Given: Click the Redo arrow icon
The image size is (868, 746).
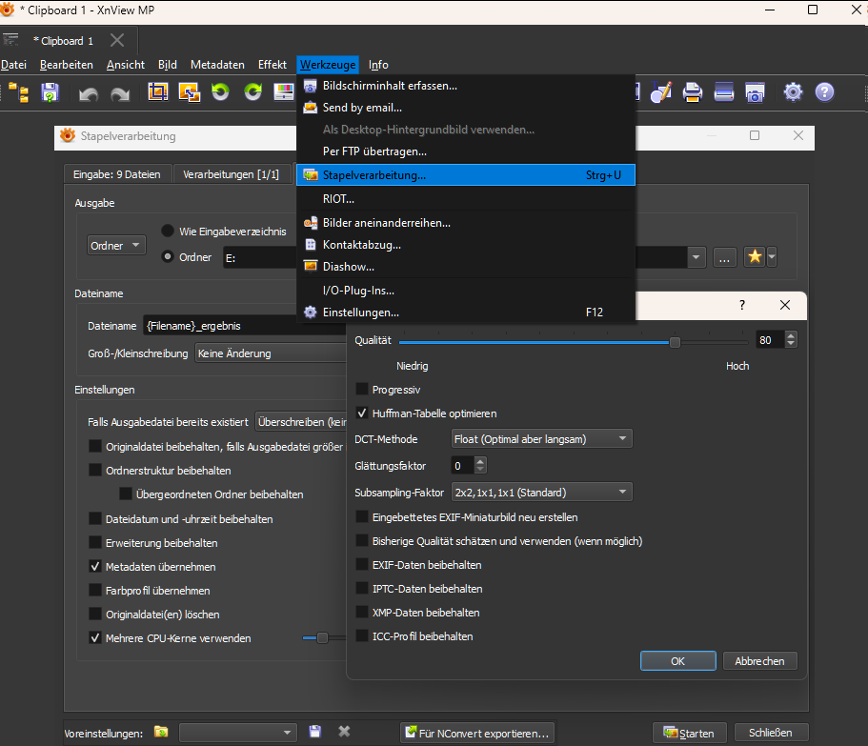Looking at the screenshot, I should pos(119,93).
